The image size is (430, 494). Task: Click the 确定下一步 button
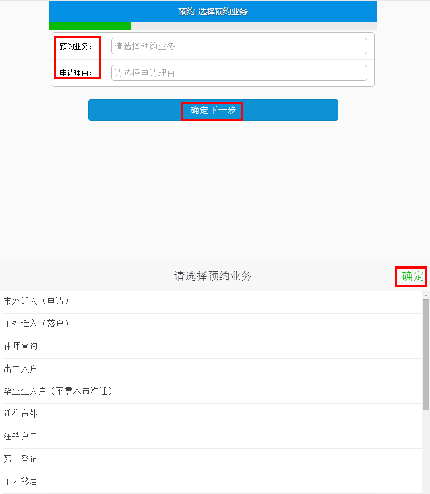click(x=213, y=110)
